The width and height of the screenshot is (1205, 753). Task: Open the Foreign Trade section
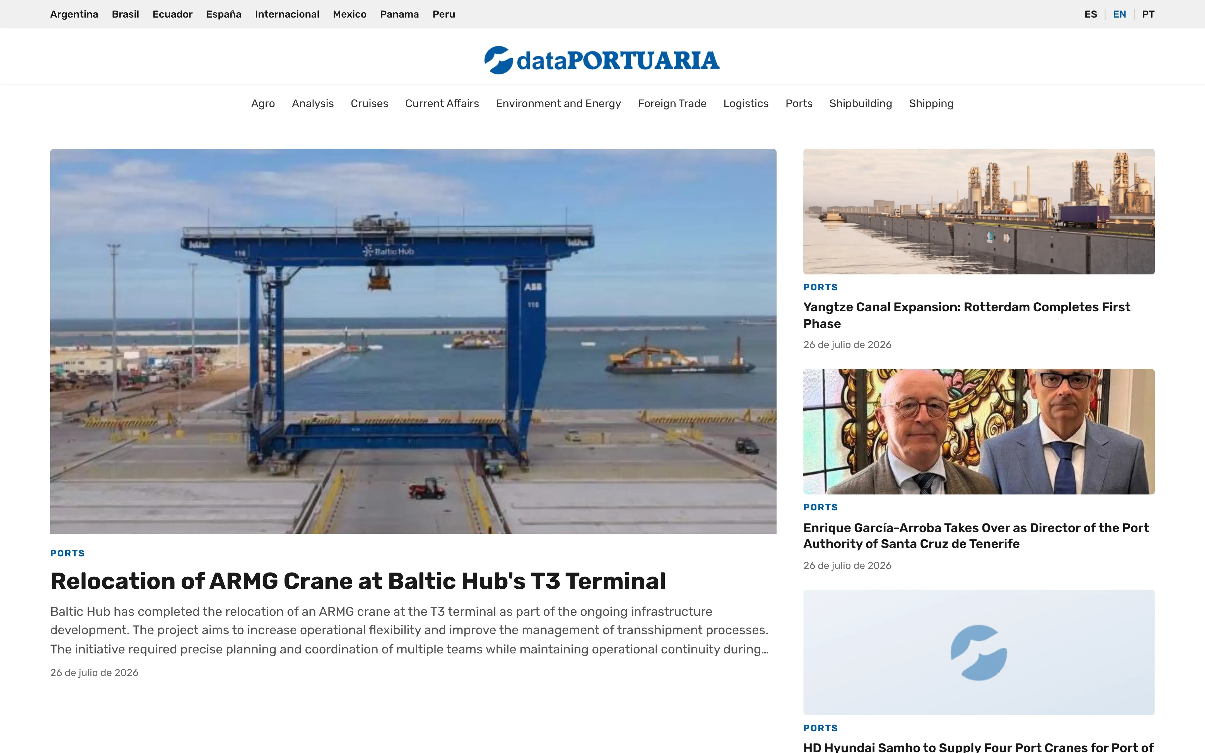(672, 103)
